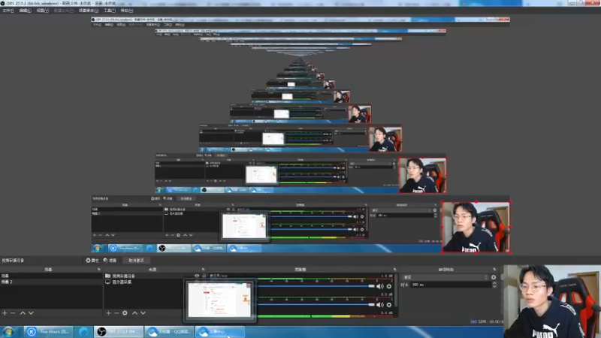This screenshot has height=338, width=601.
Task: Move the scene up with the arrow icon
Action: [x=23, y=313]
